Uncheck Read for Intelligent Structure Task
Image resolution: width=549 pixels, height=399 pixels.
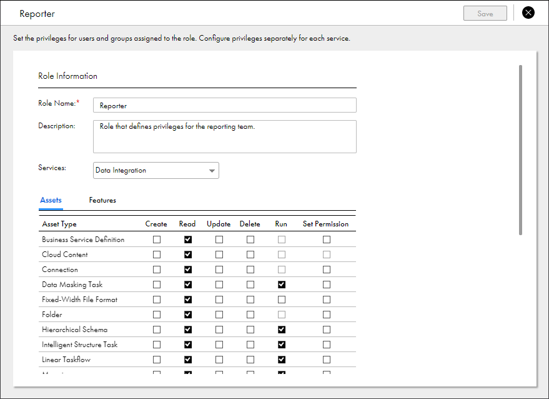pos(188,345)
